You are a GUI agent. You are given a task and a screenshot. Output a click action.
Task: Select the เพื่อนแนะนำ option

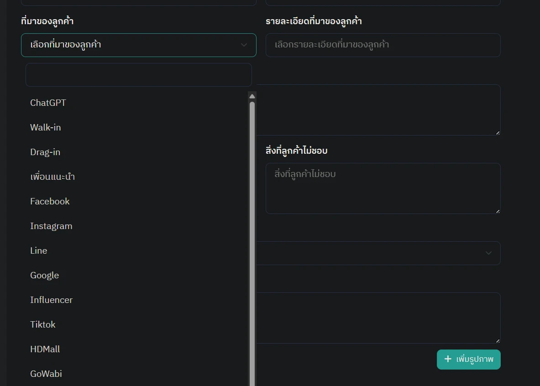point(52,177)
